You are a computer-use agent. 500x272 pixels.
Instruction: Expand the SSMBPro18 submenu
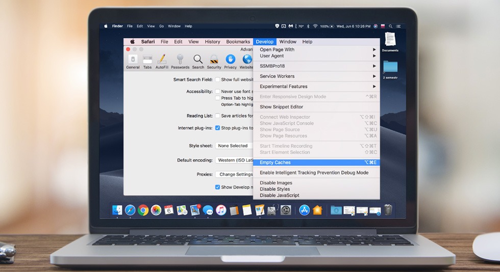pyautogui.click(x=316, y=66)
